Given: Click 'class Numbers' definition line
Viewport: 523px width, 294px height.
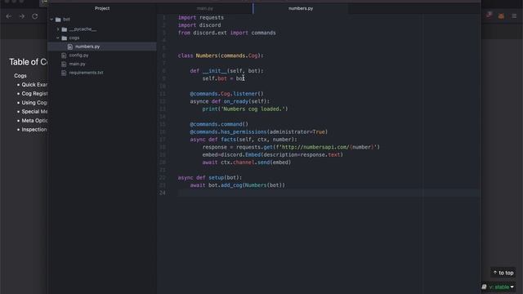Looking at the screenshot, I should [221, 56].
